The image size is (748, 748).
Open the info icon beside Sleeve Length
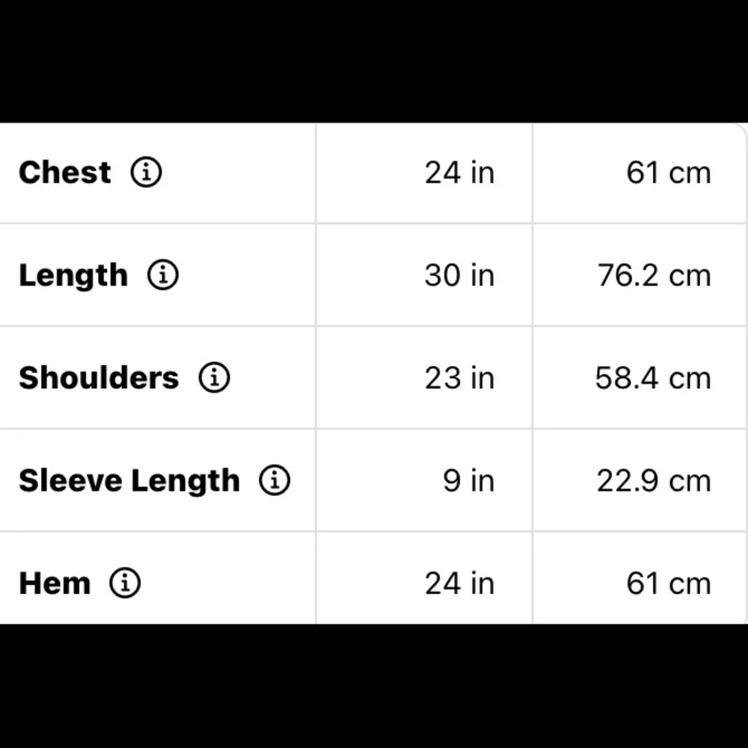pos(275,480)
